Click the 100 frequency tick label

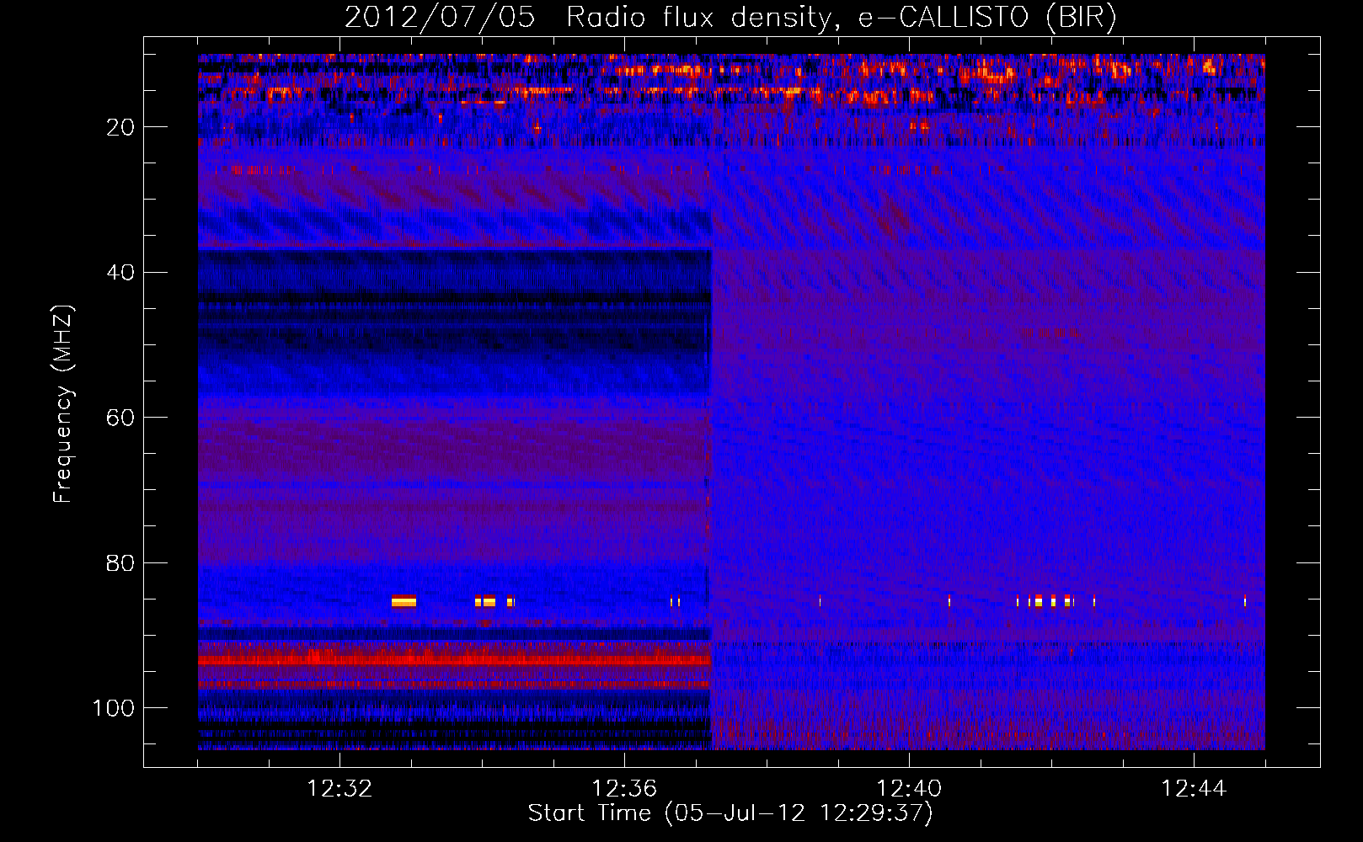pos(114,708)
